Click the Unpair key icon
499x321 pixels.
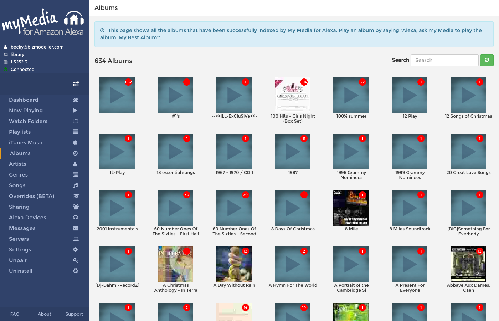click(x=75, y=260)
